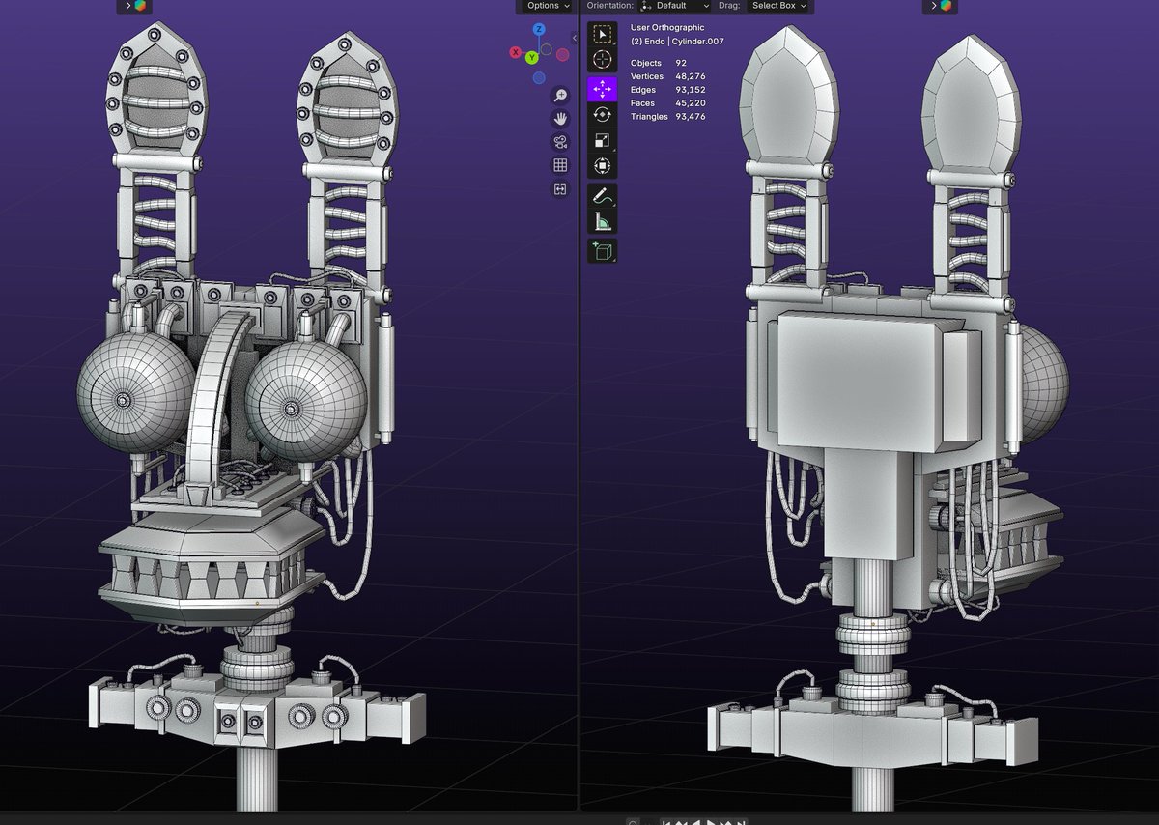Viewport: 1159px width, 825px height.
Task: Switch perspective/orthographic grid icon
Action: click(560, 165)
